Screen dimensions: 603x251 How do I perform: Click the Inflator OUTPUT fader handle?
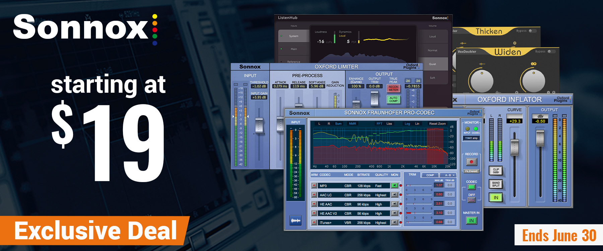click(540, 138)
